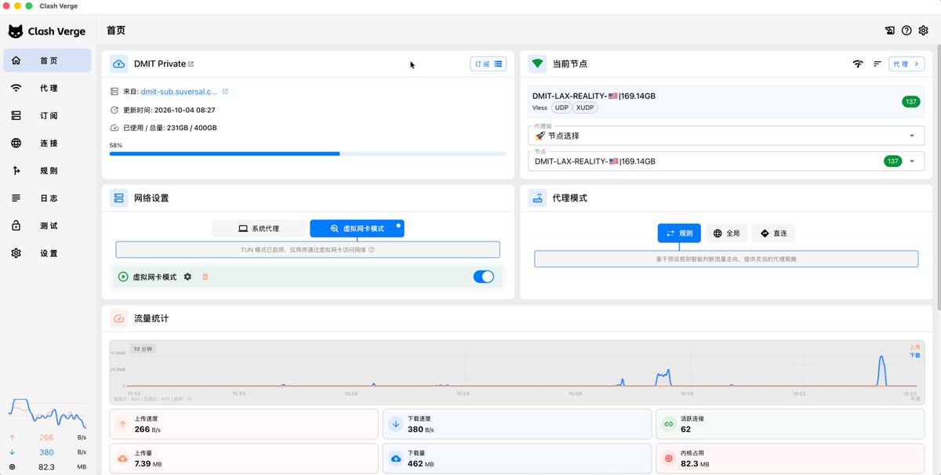Click the 上传速度 upload speed card
The width and height of the screenshot is (941, 475).
[244, 424]
